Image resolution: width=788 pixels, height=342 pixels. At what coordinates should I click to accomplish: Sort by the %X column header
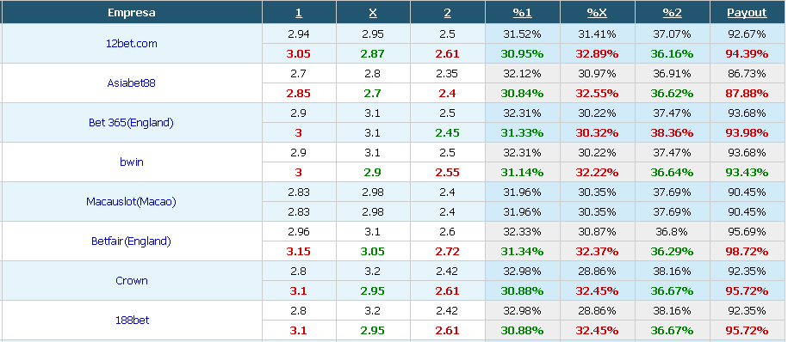(x=597, y=13)
